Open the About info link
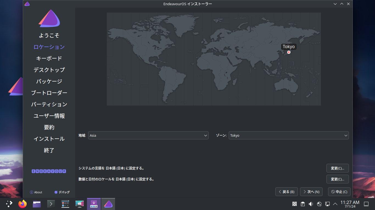The image size is (375, 210). click(x=36, y=192)
